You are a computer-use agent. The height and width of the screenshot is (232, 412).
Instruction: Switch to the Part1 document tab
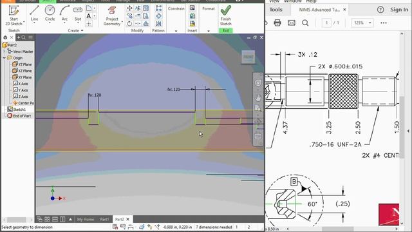pos(104,219)
